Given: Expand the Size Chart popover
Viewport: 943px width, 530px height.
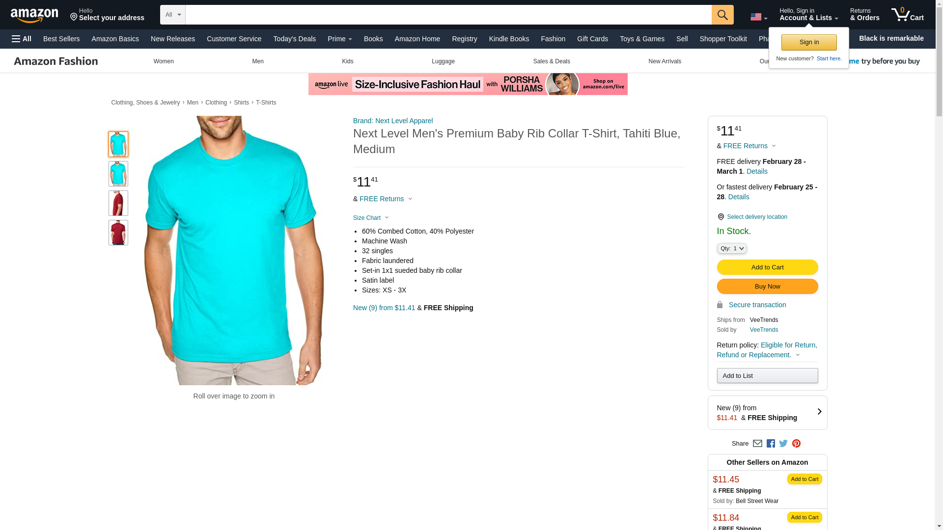Looking at the screenshot, I should pos(371,218).
